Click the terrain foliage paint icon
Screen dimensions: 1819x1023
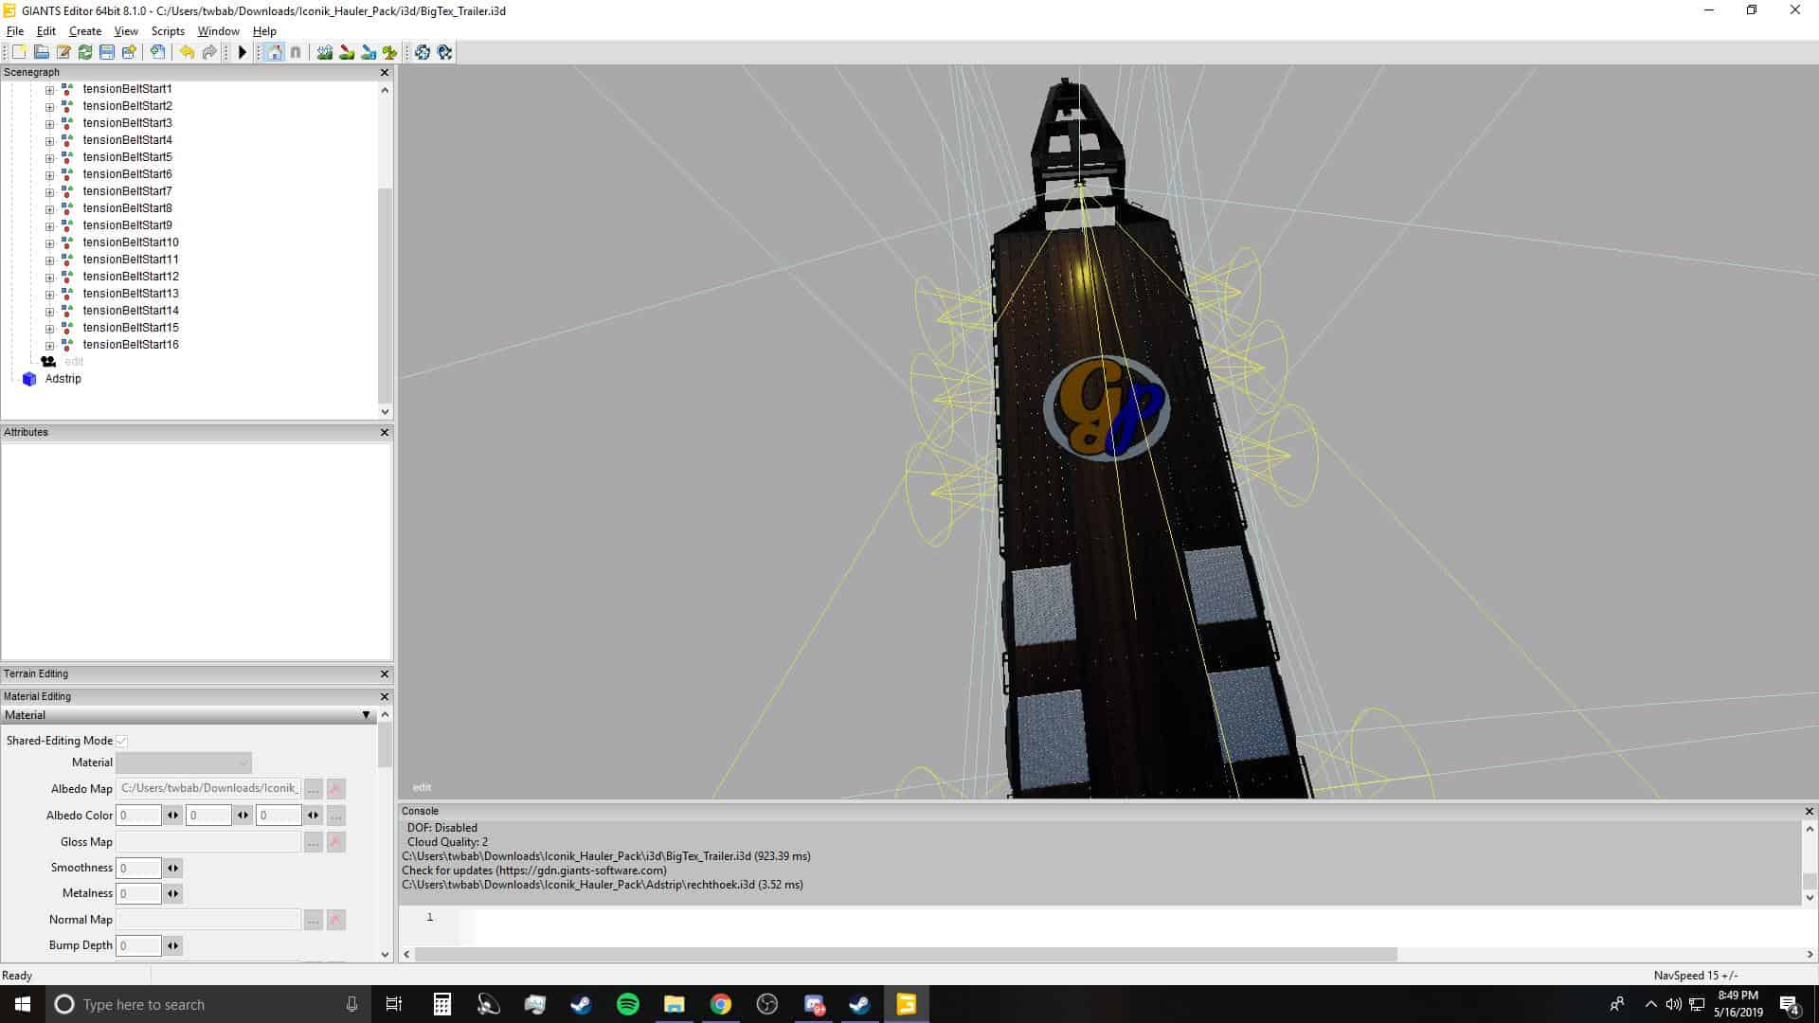pyautogui.click(x=389, y=52)
